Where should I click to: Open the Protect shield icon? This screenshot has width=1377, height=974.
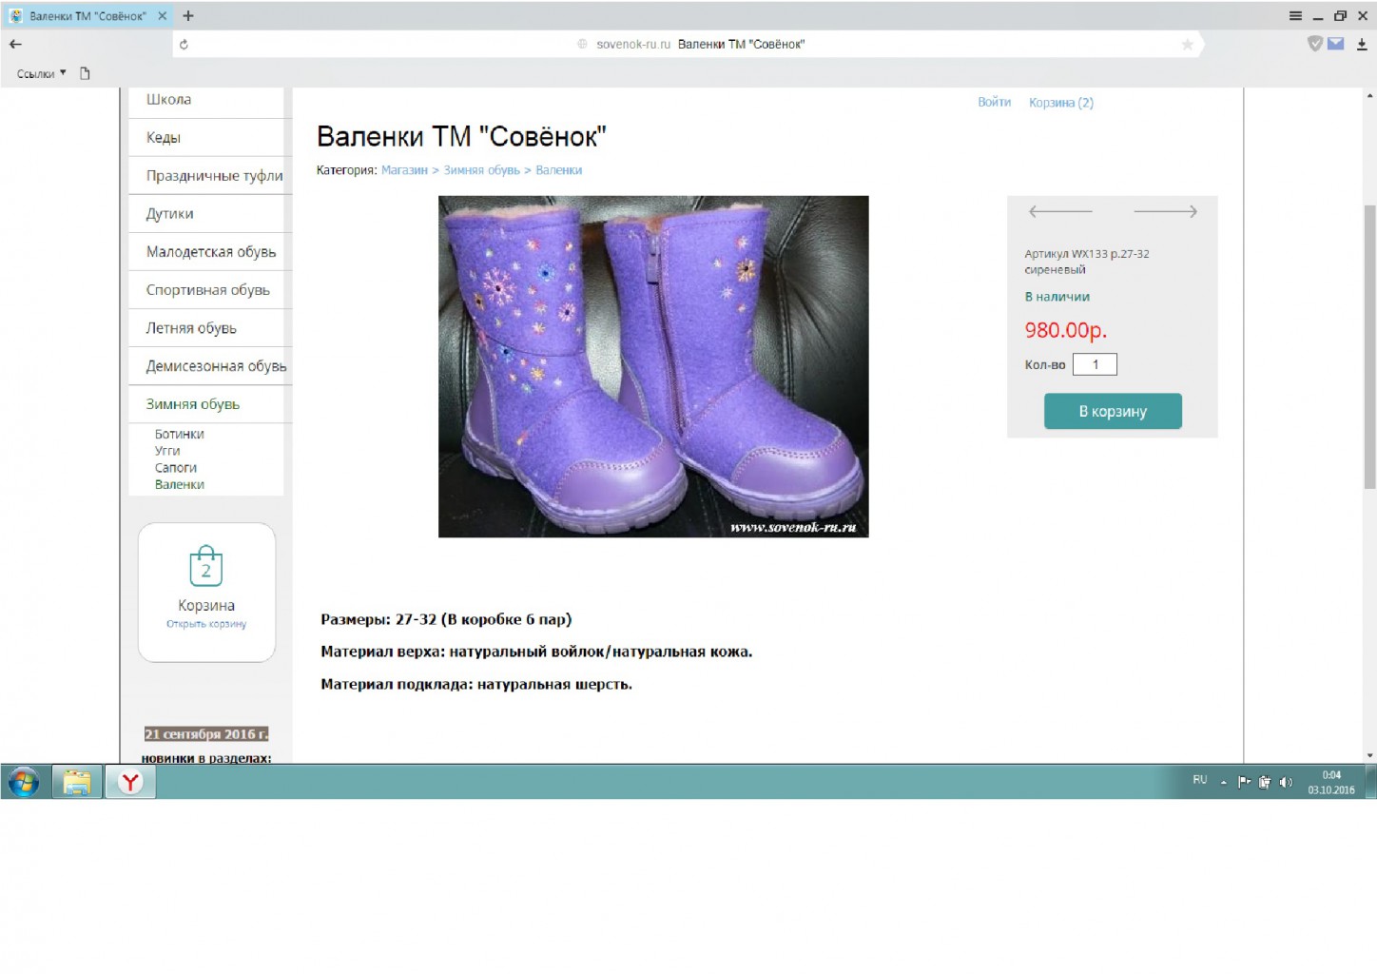pos(1315,43)
